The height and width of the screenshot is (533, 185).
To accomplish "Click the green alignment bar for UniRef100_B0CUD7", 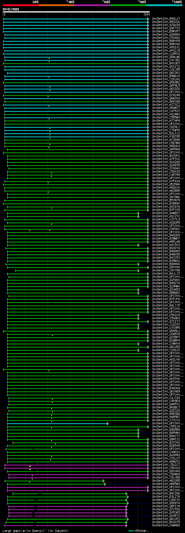I will pyautogui.click(x=76, y=63).
